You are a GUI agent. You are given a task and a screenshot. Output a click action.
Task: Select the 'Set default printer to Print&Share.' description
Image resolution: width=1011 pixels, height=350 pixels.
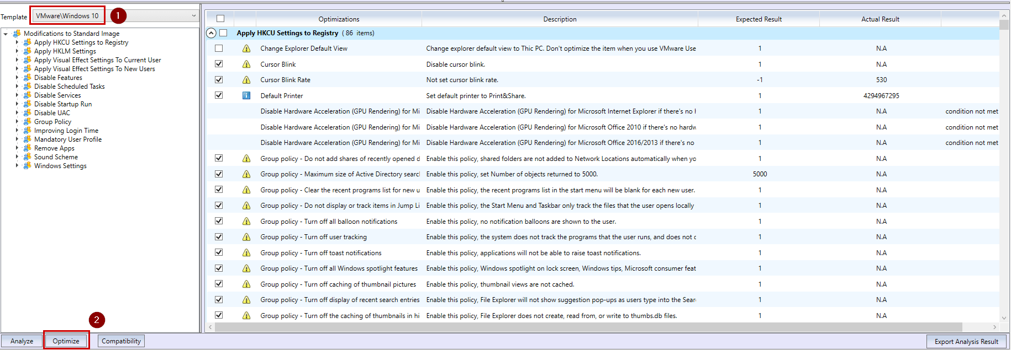pyautogui.click(x=476, y=96)
